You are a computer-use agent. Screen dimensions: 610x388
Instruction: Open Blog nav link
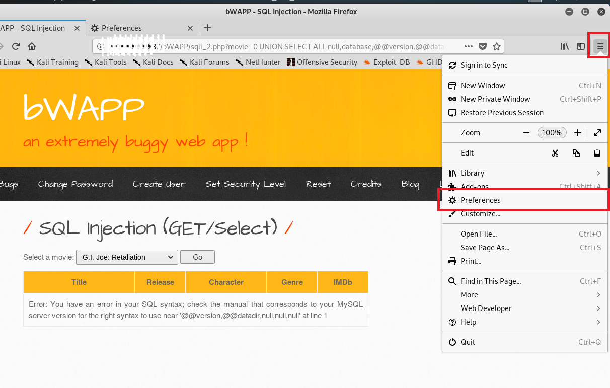click(x=411, y=184)
